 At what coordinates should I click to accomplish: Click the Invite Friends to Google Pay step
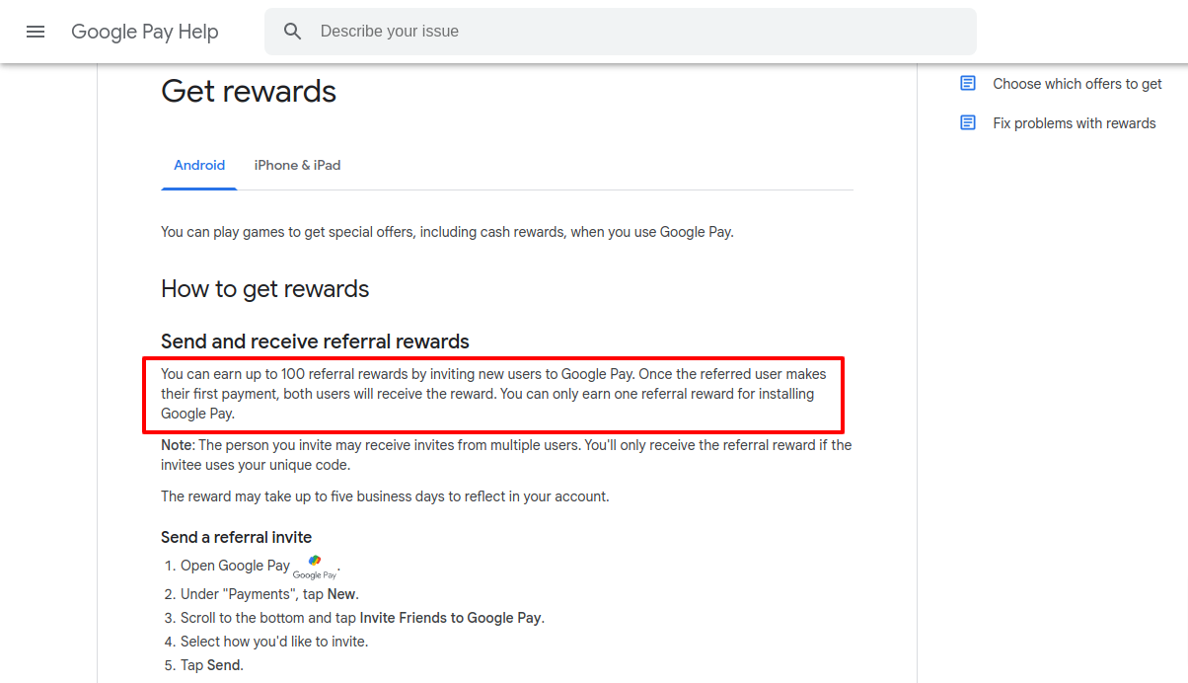pos(362,618)
